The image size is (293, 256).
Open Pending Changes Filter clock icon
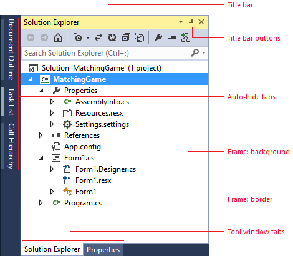pos(78,37)
